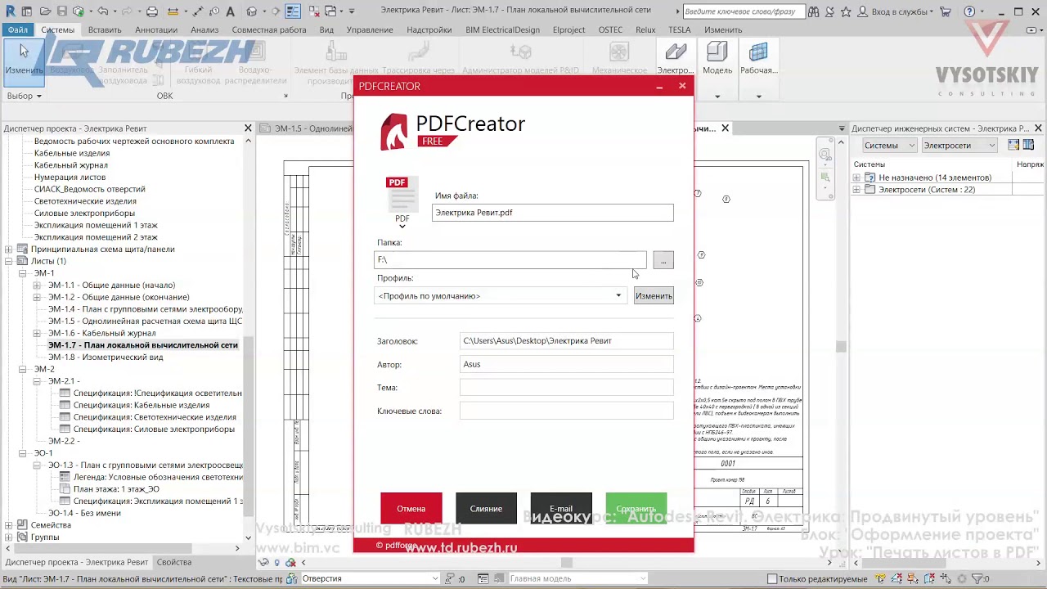Click the Print icon in Revit toolbar

click(x=152, y=11)
